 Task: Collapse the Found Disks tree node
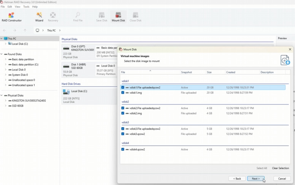[2, 54]
